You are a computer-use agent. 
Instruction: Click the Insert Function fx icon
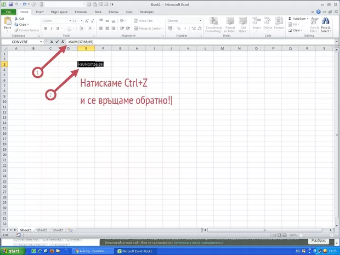(x=63, y=42)
